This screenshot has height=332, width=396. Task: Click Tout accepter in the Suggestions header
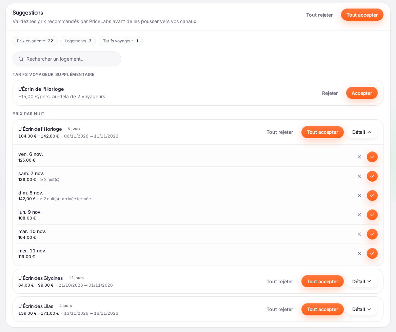362,15
